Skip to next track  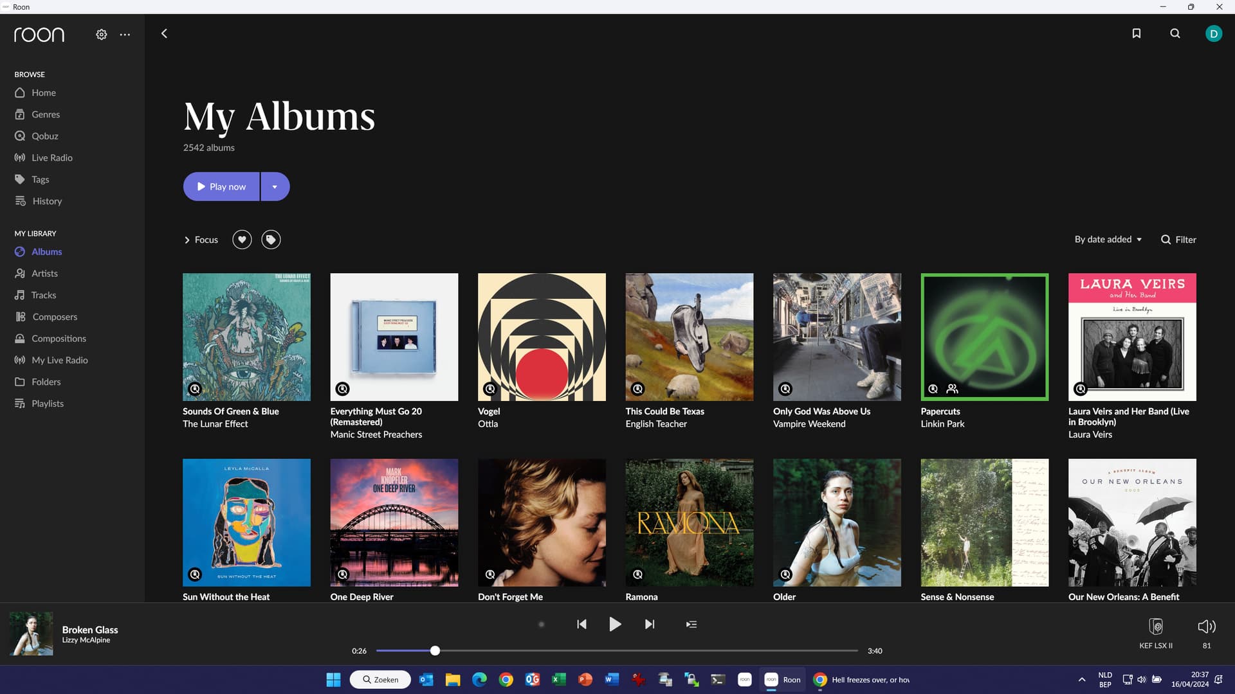pos(650,624)
